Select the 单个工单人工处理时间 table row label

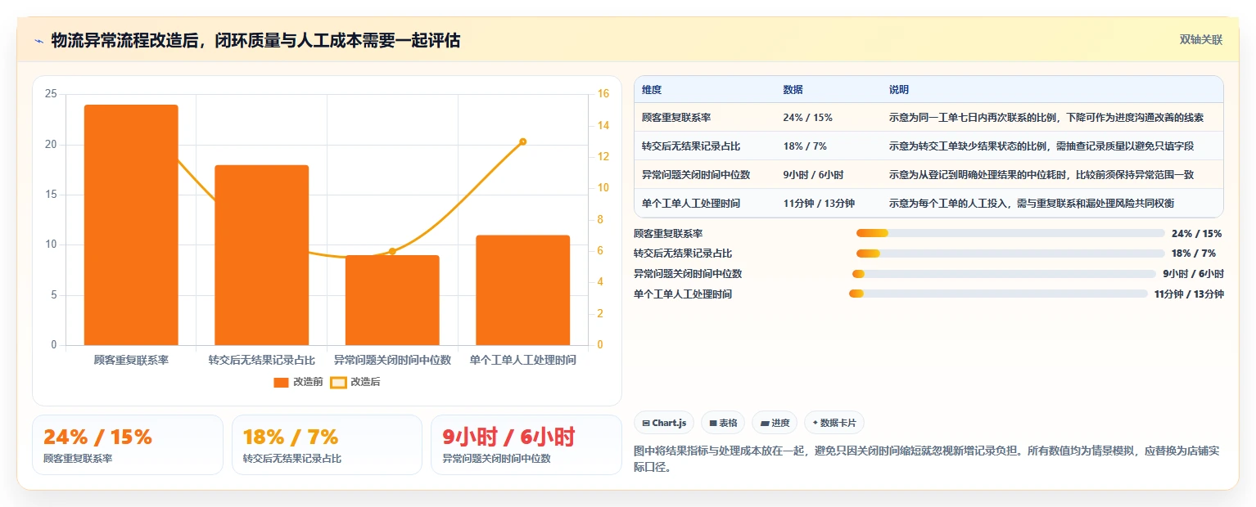tap(691, 204)
